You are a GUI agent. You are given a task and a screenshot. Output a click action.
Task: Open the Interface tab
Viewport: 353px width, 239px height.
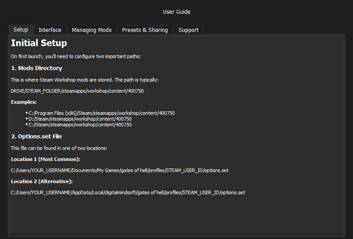(x=50, y=30)
